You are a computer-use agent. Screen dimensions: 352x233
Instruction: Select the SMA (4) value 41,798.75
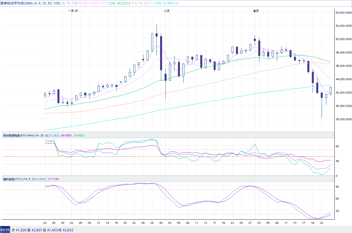pyautogui.click(x=75, y=3)
